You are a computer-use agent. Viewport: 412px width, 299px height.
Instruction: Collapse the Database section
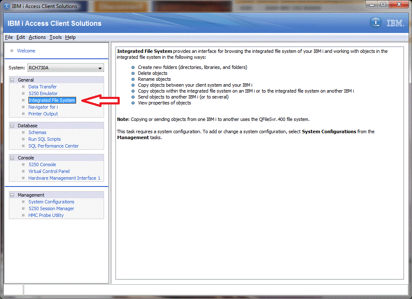11,125
